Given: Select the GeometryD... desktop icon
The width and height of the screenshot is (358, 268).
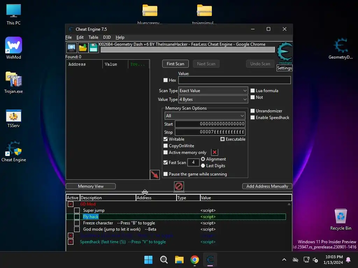Looking at the screenshot, I should coord(341,49).
